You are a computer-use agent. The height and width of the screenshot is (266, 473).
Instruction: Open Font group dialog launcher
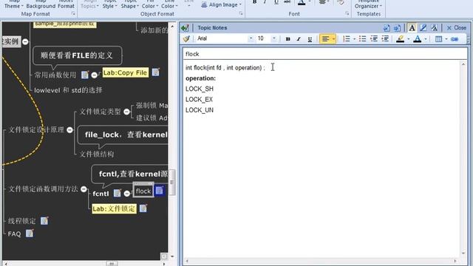click(347, 13)
